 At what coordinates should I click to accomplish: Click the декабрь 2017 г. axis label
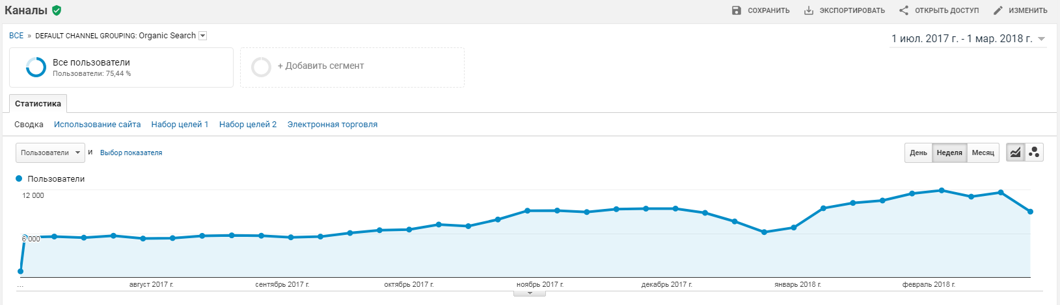667,285
